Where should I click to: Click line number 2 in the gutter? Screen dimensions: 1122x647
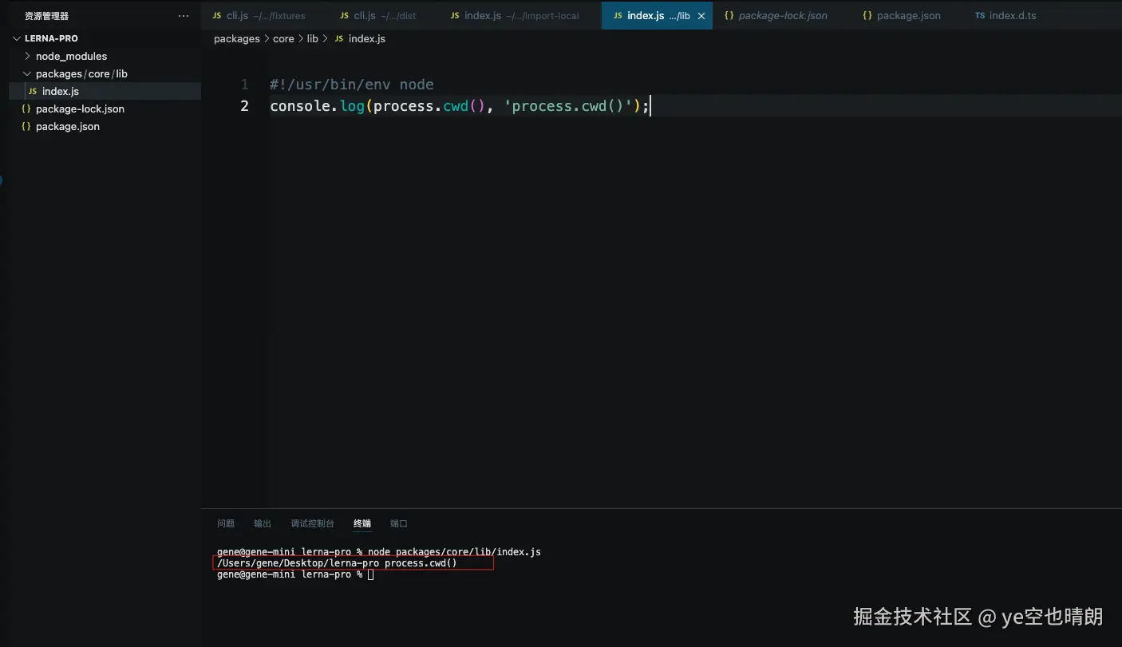[x=244, y=106]
